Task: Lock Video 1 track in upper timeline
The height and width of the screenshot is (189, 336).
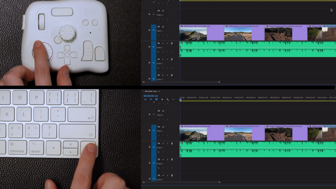Action: pyautogui.click(x=149, y=30)
